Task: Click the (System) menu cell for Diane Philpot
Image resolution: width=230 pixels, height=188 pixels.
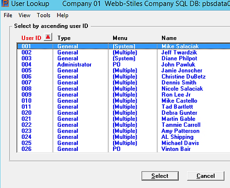Action: pos(124,58)
